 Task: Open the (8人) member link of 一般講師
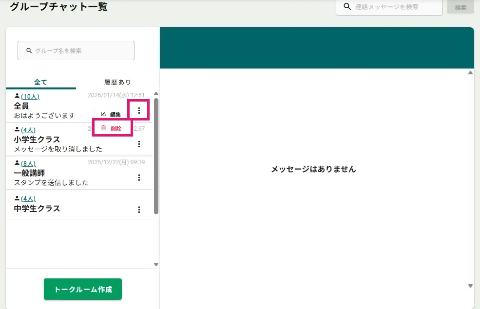coord(28,164)
